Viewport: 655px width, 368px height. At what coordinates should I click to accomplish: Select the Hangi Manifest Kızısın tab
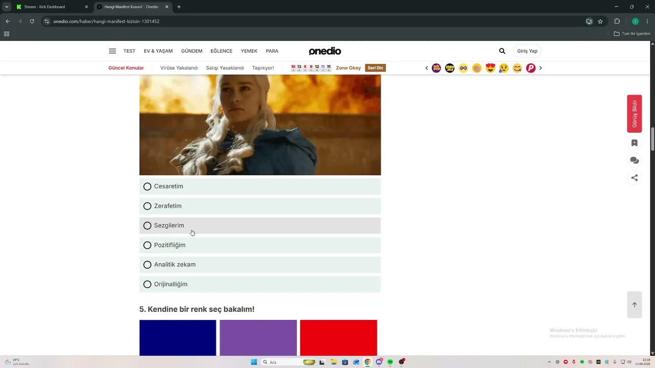(x=133, y=7)
